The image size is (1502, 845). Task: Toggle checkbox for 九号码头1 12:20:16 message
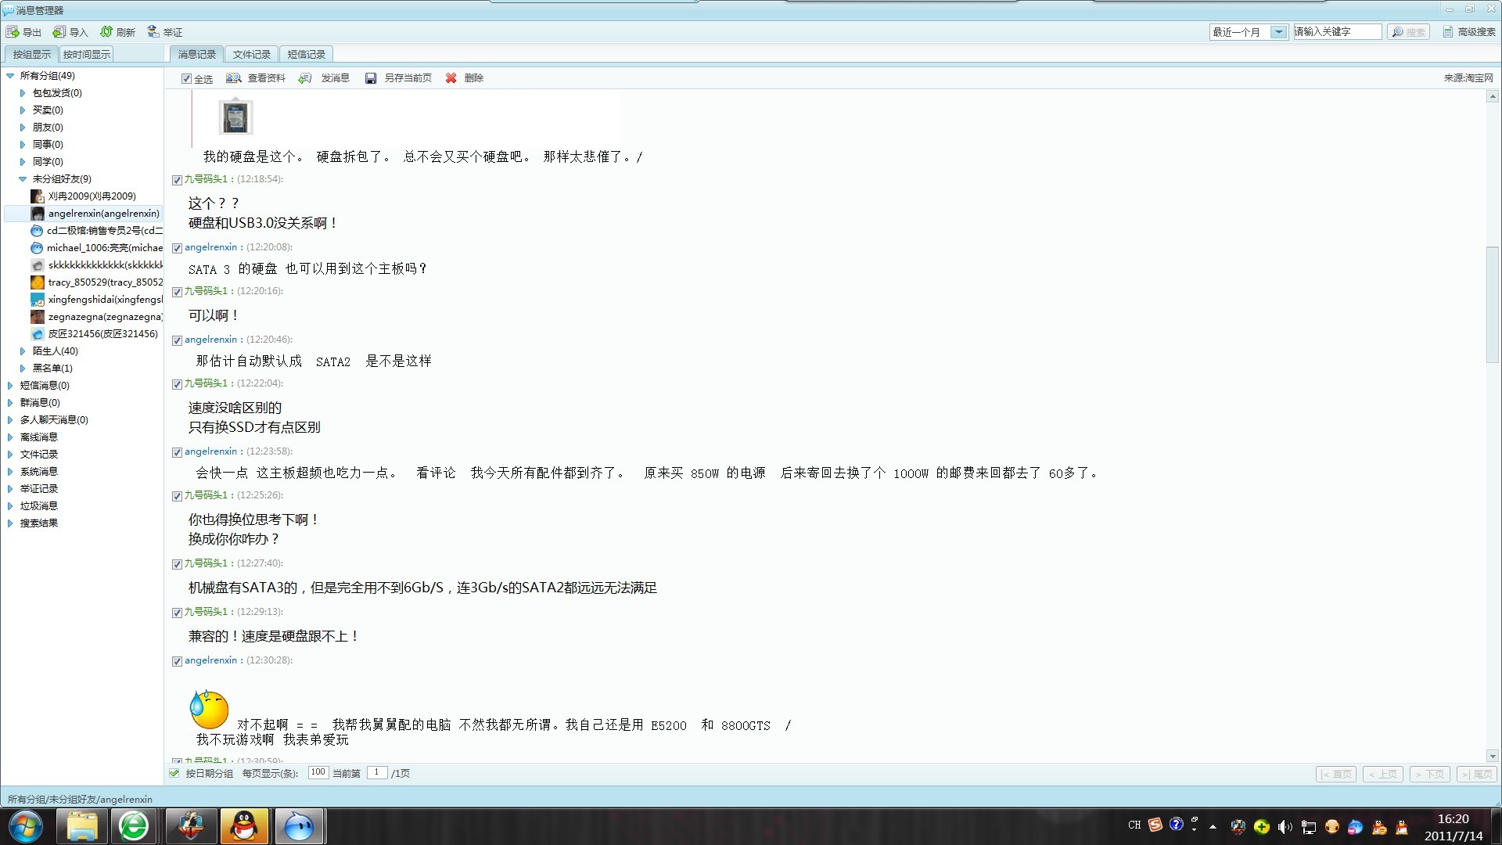pyautogui.click(x=177, y=292)
